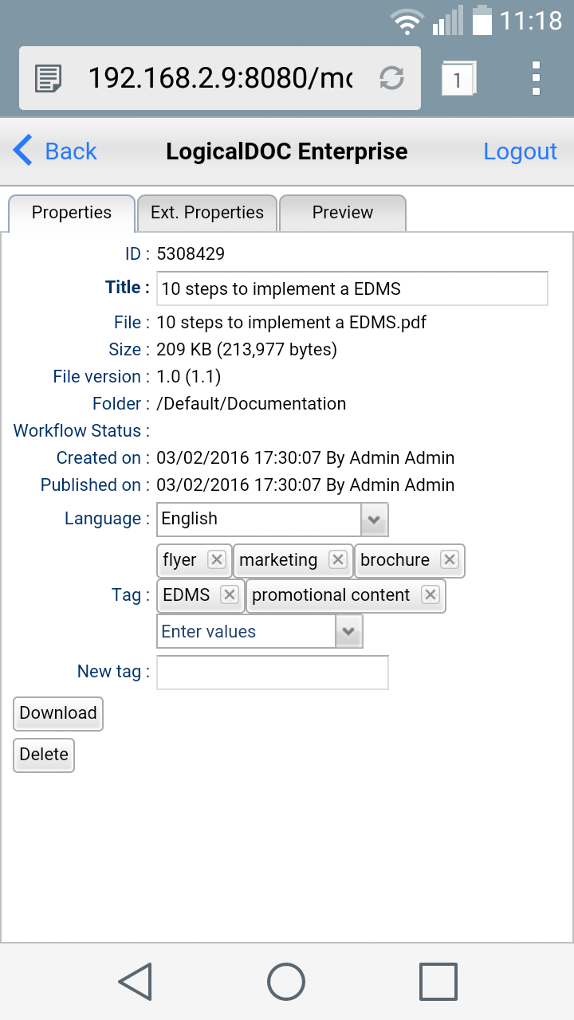Screen dimensions: 574x1020
Task: Reload the page in the browser
Action: click(x=391, y=78)
